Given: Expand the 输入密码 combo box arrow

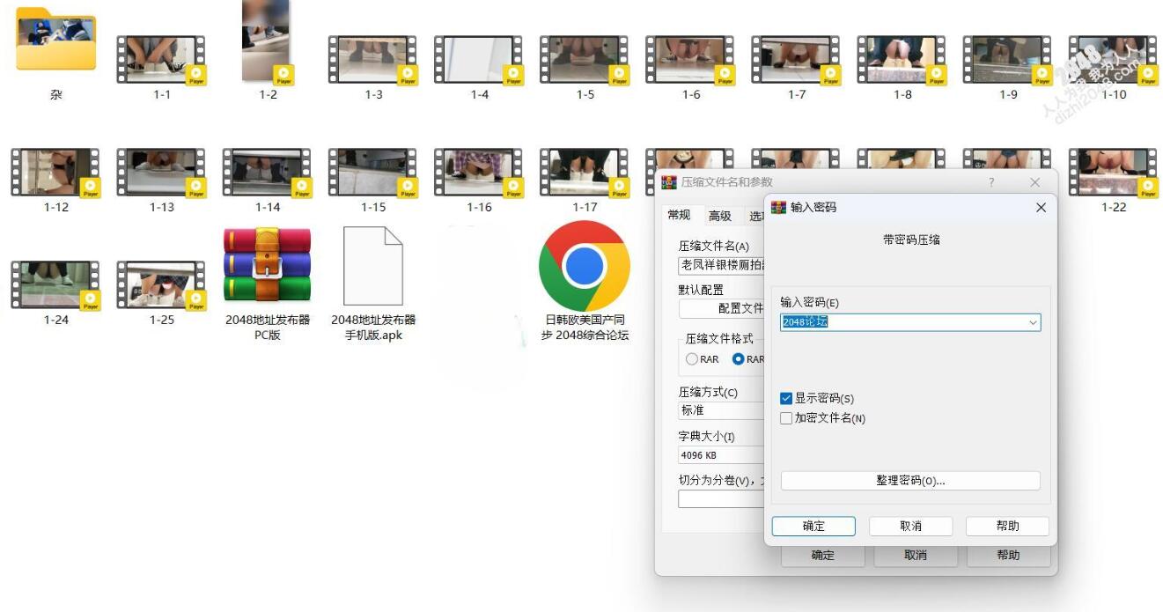Looking at the screenshot, I should pyautogui.click(x=1033, y=322).
